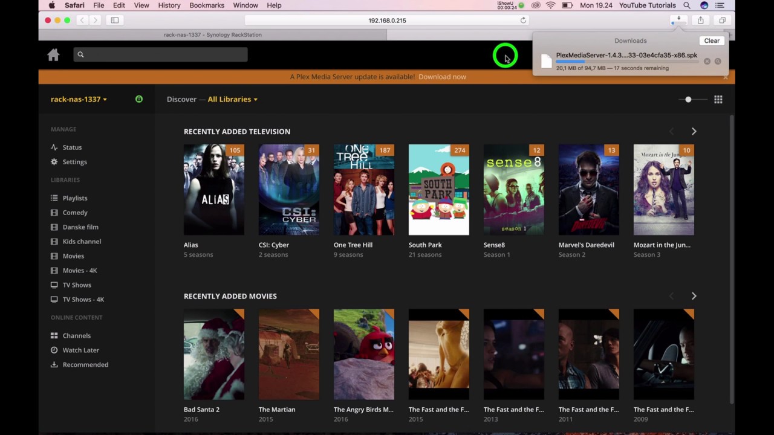Open TV Shows monitor icon
Screen dimensions: 774x435
[54, 285]
